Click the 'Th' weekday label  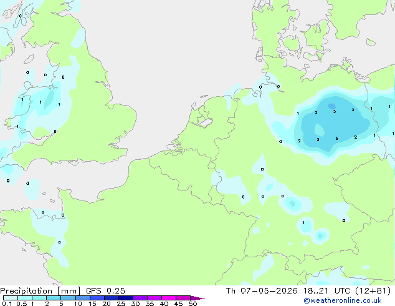231,291
